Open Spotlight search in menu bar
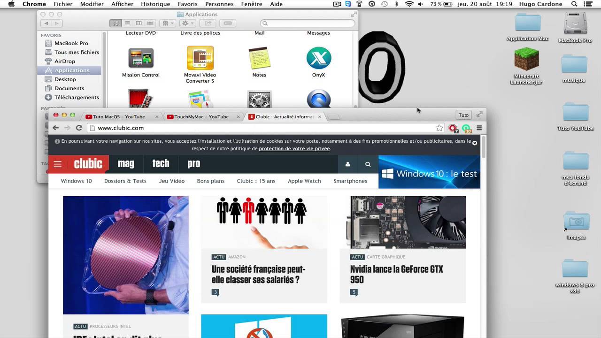 574,4
